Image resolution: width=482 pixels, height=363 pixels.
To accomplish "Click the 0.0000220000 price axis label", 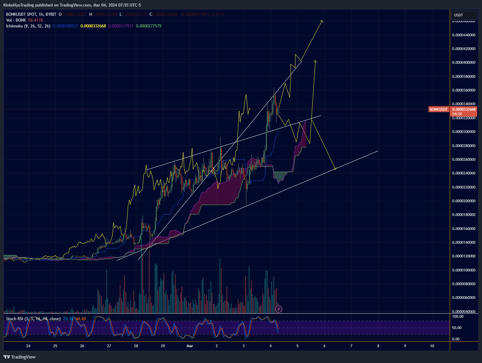I will tap(463, 187).
